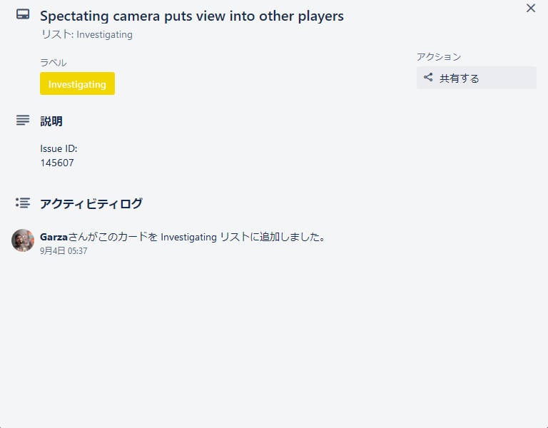Click the issue number 145607
Viewport: 548px width, 428px height.
57,163
